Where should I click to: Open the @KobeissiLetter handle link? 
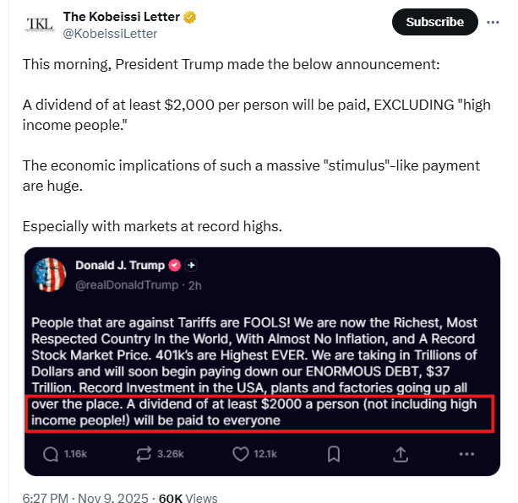click(x=110, y=34)
